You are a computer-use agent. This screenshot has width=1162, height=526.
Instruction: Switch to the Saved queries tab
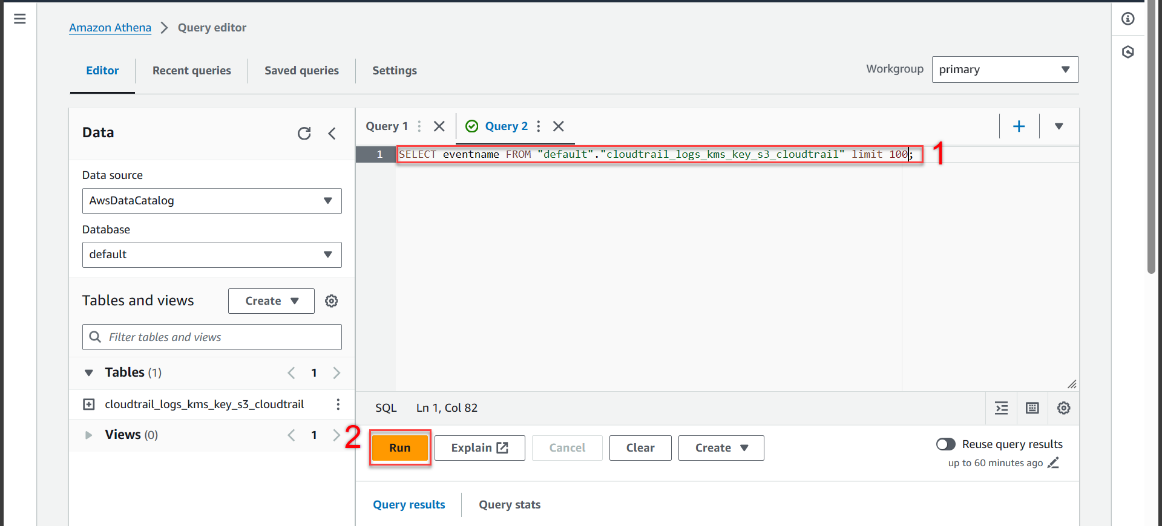pos(301,71)
